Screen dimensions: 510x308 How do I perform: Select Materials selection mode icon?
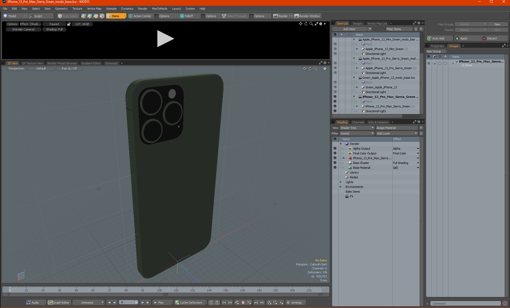pyautogui.click(x=102, y=16)
